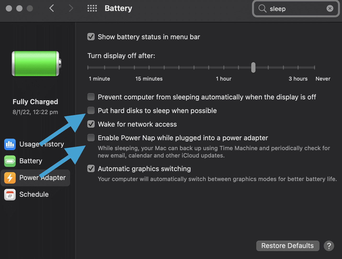Show all preferences grid icon
Viewport: 342px width, 259px height.
click(92, 8)
